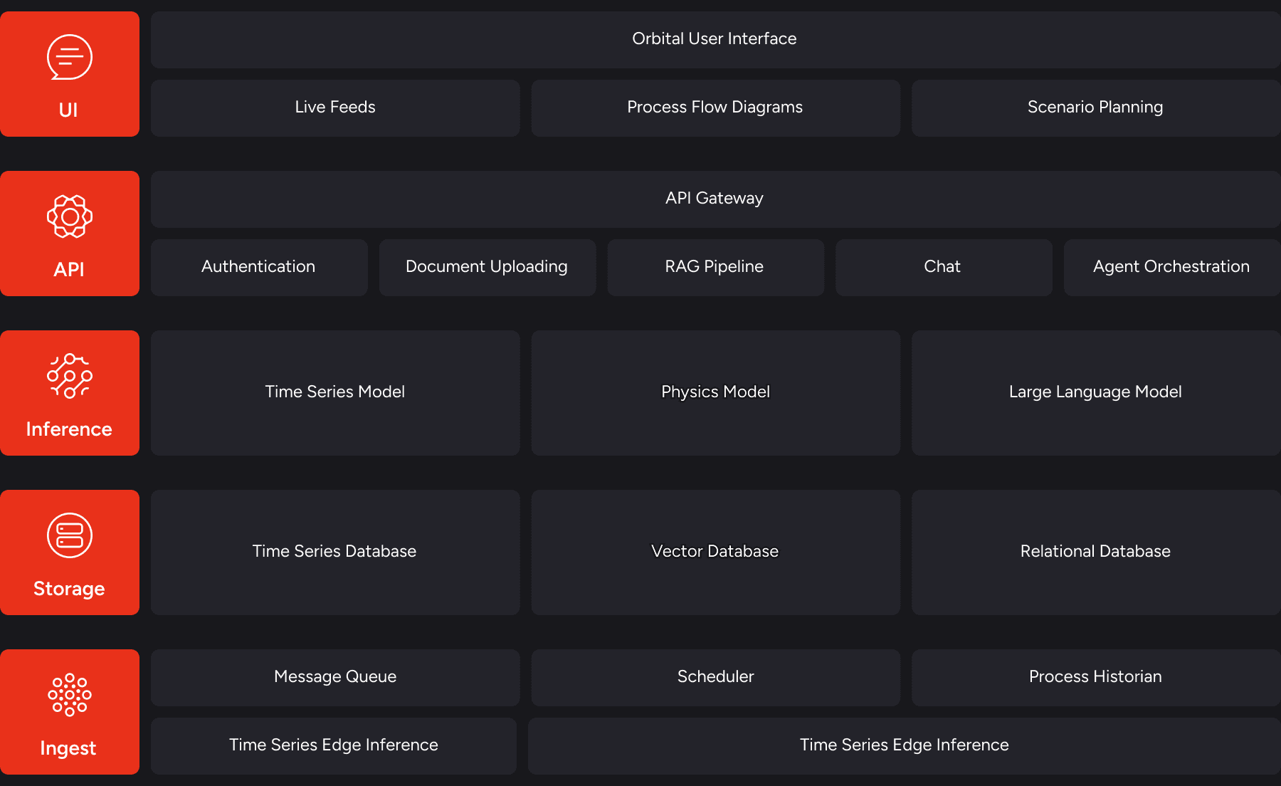Open the Process Historian block
1281x786 pixels.
(x=1096, y=678)
